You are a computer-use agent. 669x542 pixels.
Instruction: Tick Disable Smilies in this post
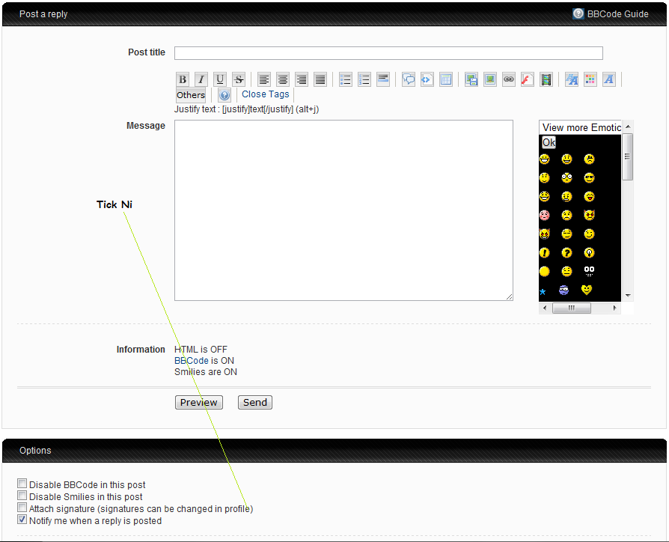click(22, 496)
